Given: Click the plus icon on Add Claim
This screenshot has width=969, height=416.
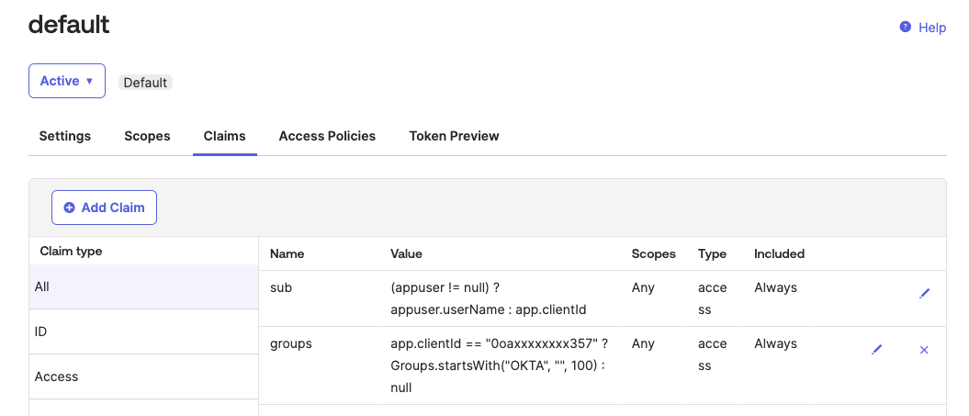Looking at the screenshot, I should pos(69,208).
